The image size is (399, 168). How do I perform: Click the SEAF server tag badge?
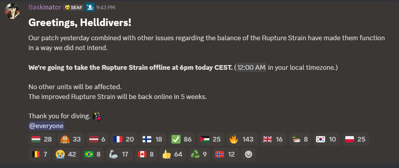coord(73,7)
